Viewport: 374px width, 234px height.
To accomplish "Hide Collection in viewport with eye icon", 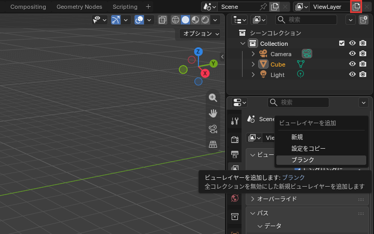I will point(352,43).
